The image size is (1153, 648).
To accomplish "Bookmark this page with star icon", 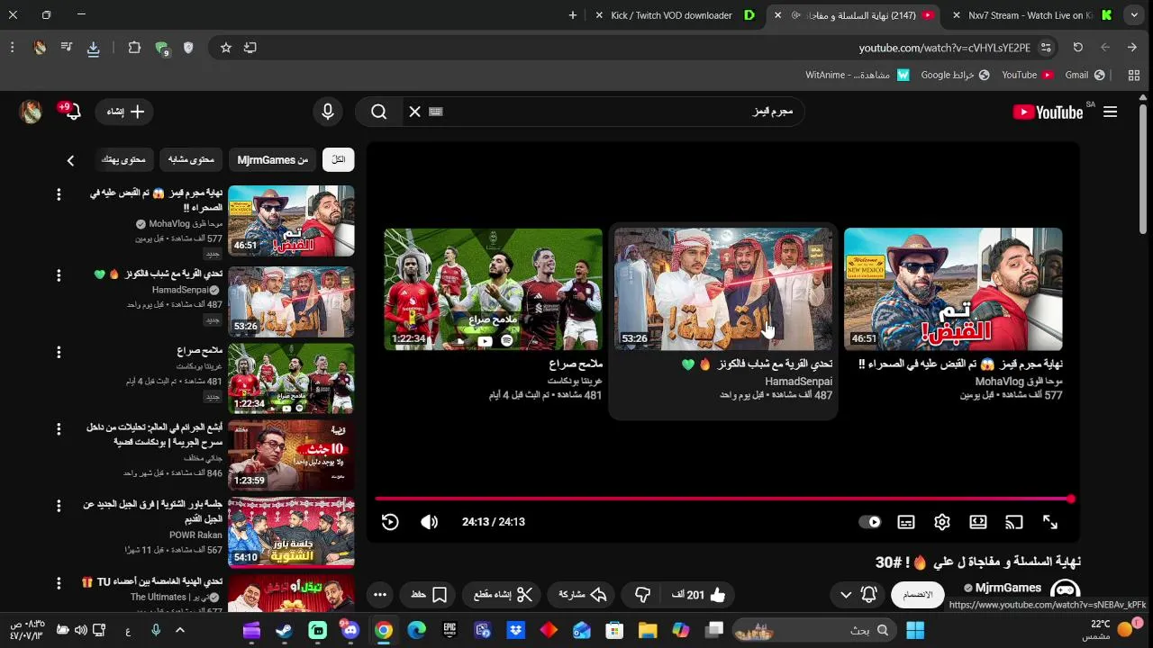I will click(x=226, y=48).
